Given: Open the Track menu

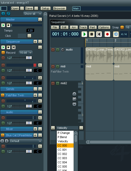Looking at the screenshot, I should pos(83,27).
